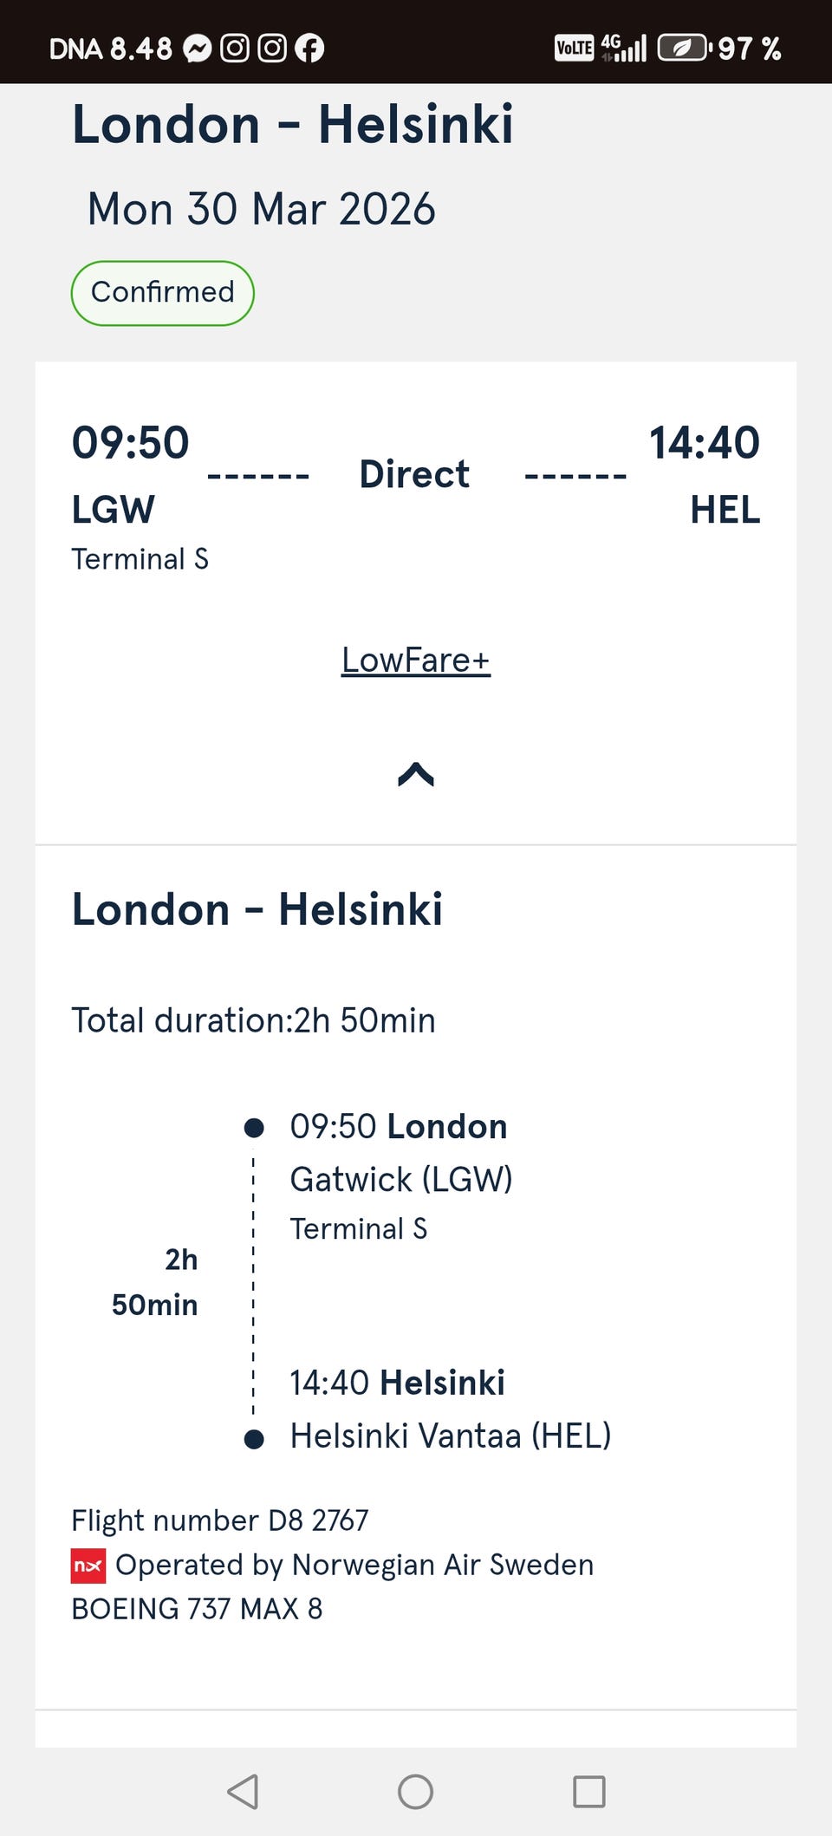
Task: Tap the Messenger notification icon
Action: pos(198,49)
